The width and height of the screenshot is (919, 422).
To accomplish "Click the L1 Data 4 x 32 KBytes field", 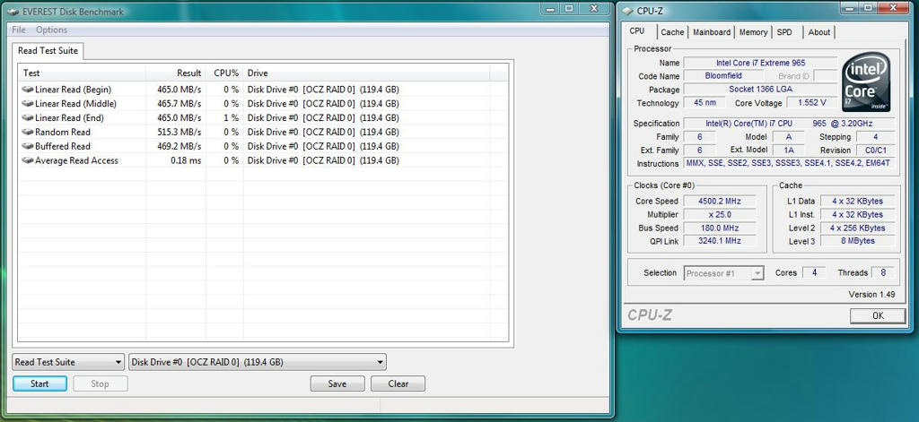I will pos(857,201).
